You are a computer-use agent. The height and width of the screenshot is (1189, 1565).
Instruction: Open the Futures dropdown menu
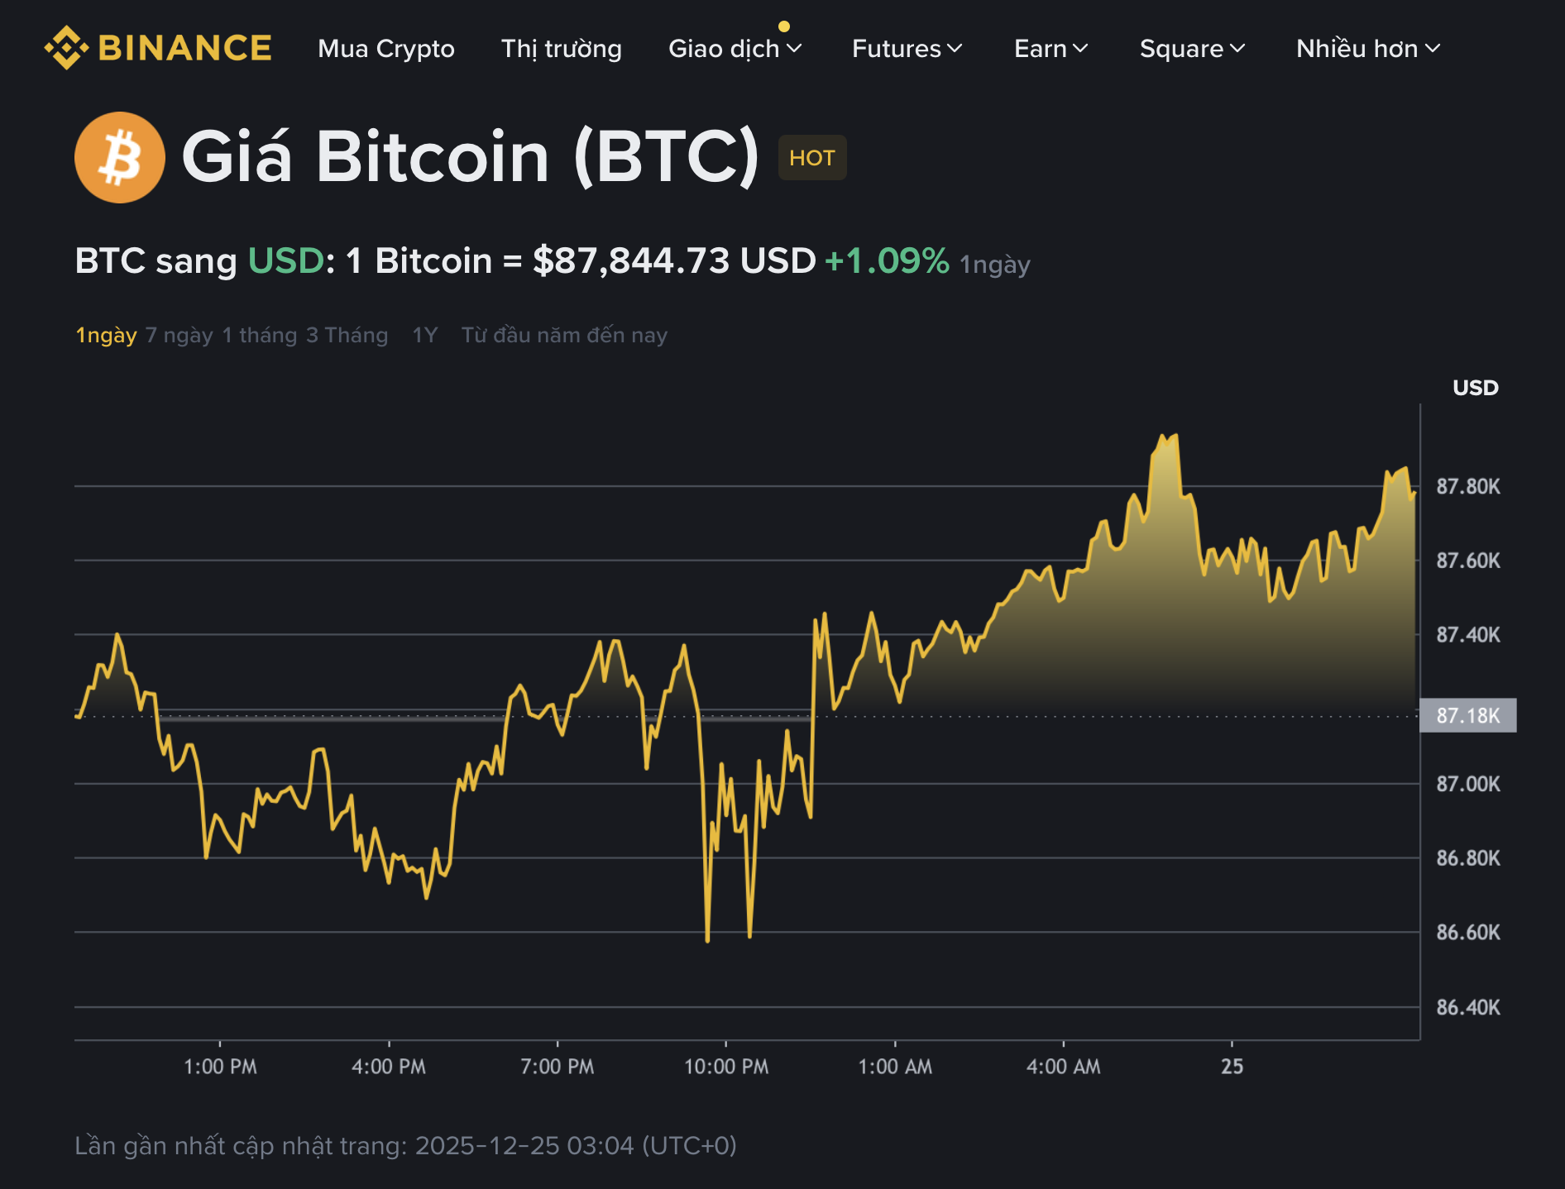[x=906, y=50]
